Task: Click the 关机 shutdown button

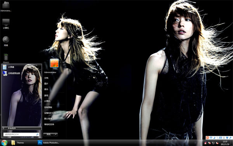Action: click(x=49, y=134)
